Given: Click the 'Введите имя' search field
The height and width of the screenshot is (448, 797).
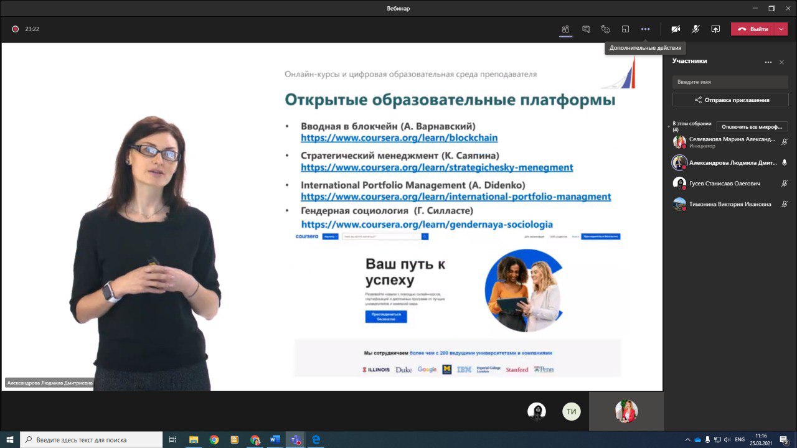Looking at the screenshot, I should 730,82.
